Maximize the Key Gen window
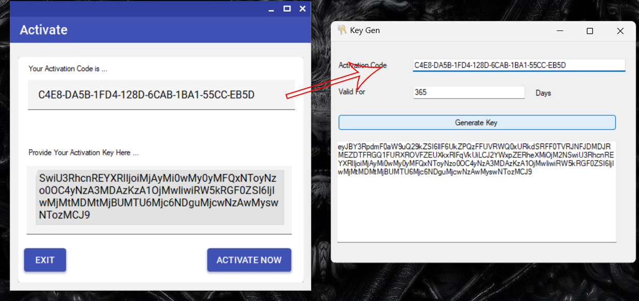 590,31
